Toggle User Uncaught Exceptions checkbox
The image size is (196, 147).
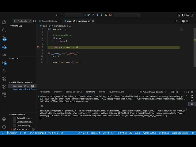(x=14, y=125)
